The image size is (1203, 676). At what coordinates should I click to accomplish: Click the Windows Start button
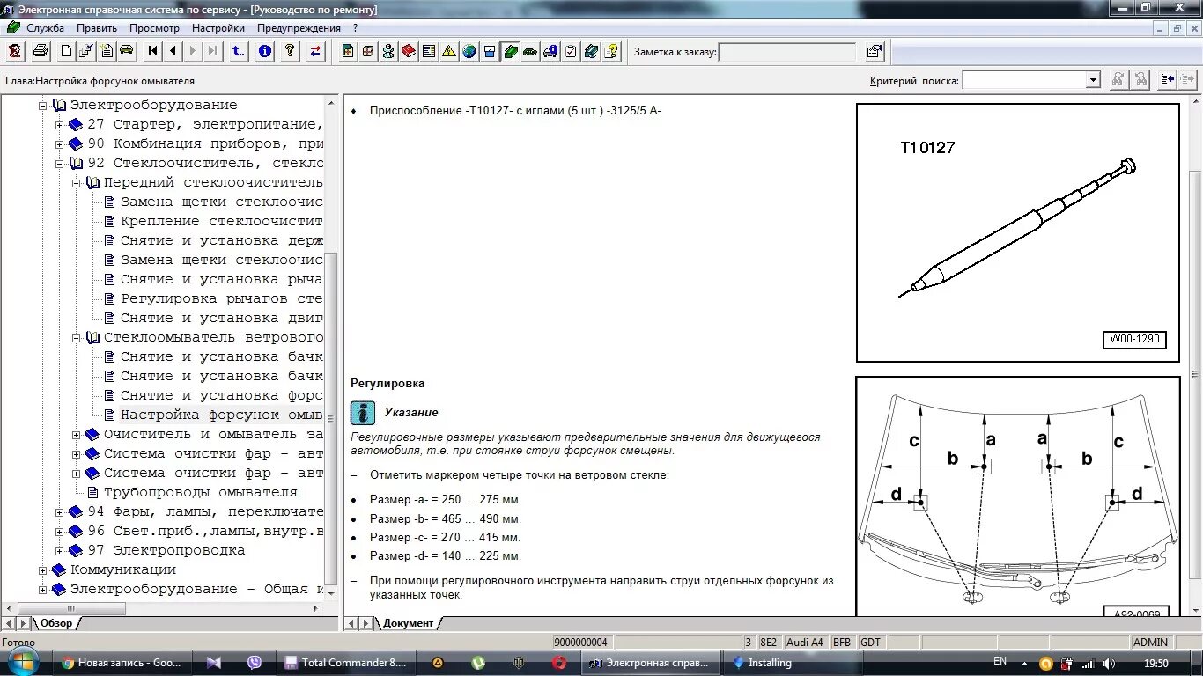(x=24, y=662)
